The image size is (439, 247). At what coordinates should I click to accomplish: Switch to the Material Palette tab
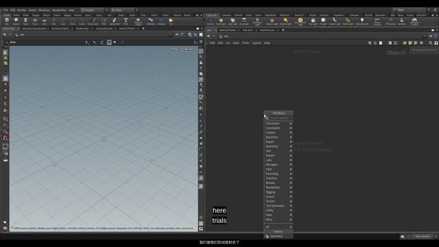227,30
